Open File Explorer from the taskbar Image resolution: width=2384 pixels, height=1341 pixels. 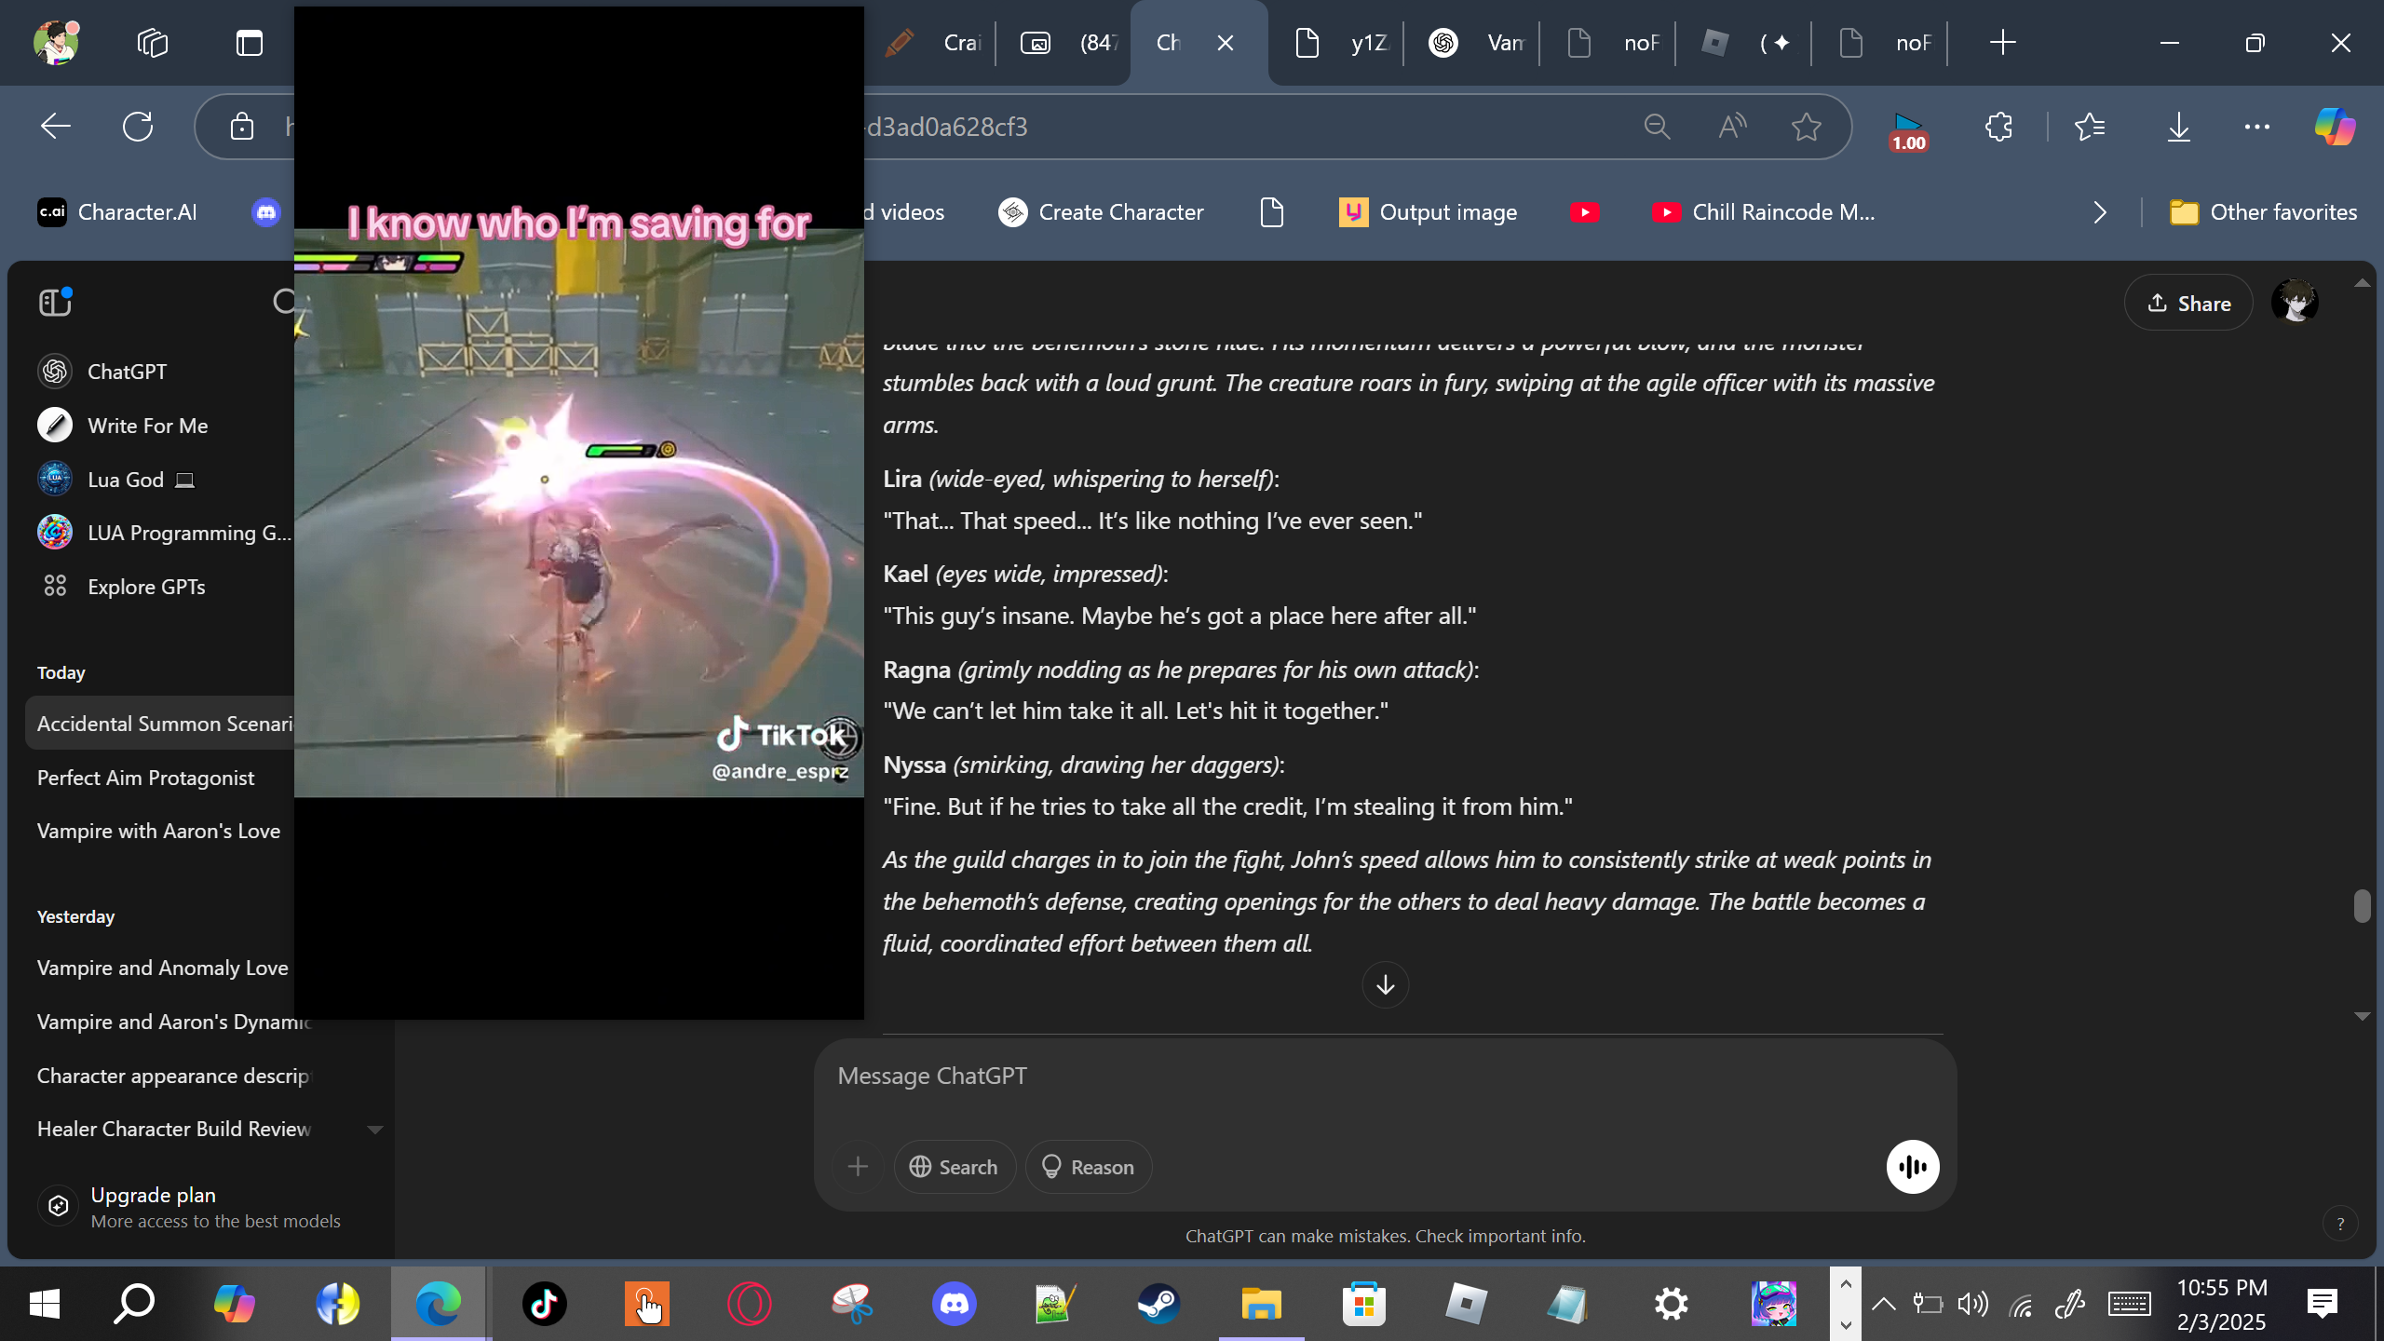1262,1304
